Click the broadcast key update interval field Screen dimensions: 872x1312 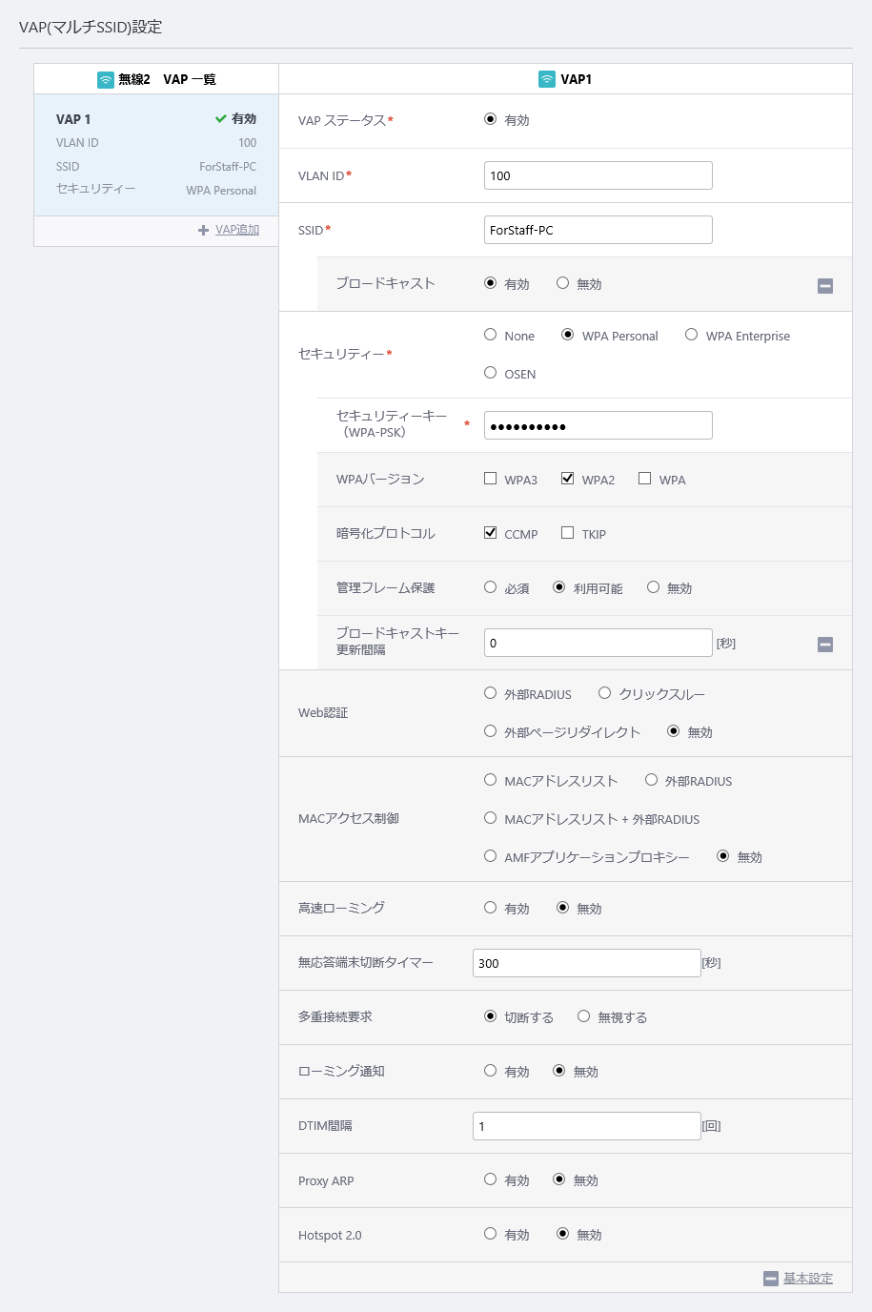598,643
